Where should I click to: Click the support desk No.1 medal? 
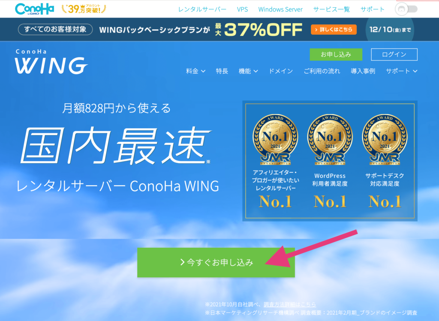[x=385, y=139]
